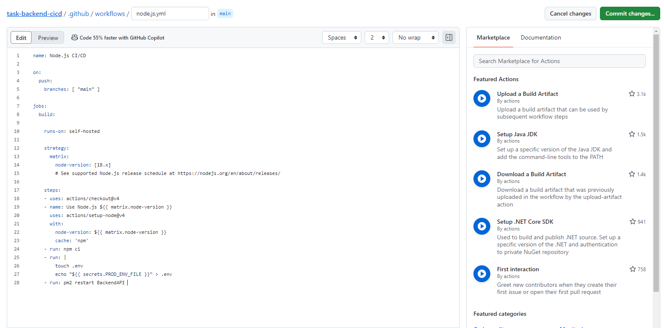Open the indent size 2 dropdown

[x=377, y=37]
